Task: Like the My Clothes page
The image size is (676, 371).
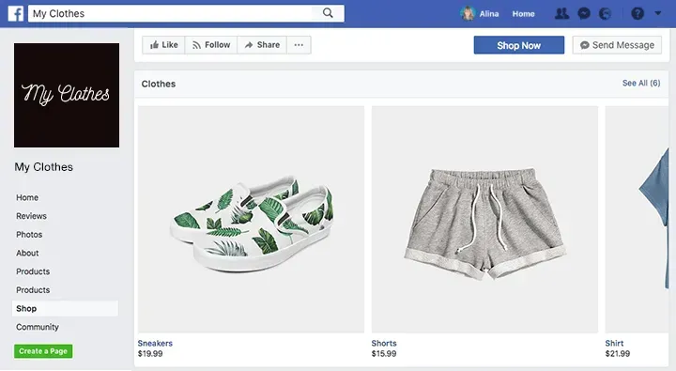Action: point(163,45)
